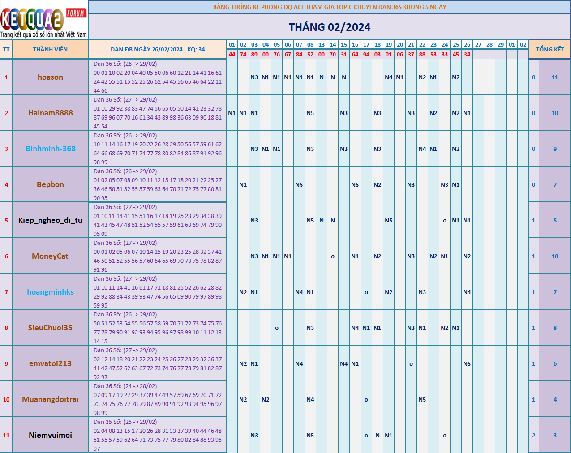
Task: Select the day 13 column header
Action: (322, 45)
